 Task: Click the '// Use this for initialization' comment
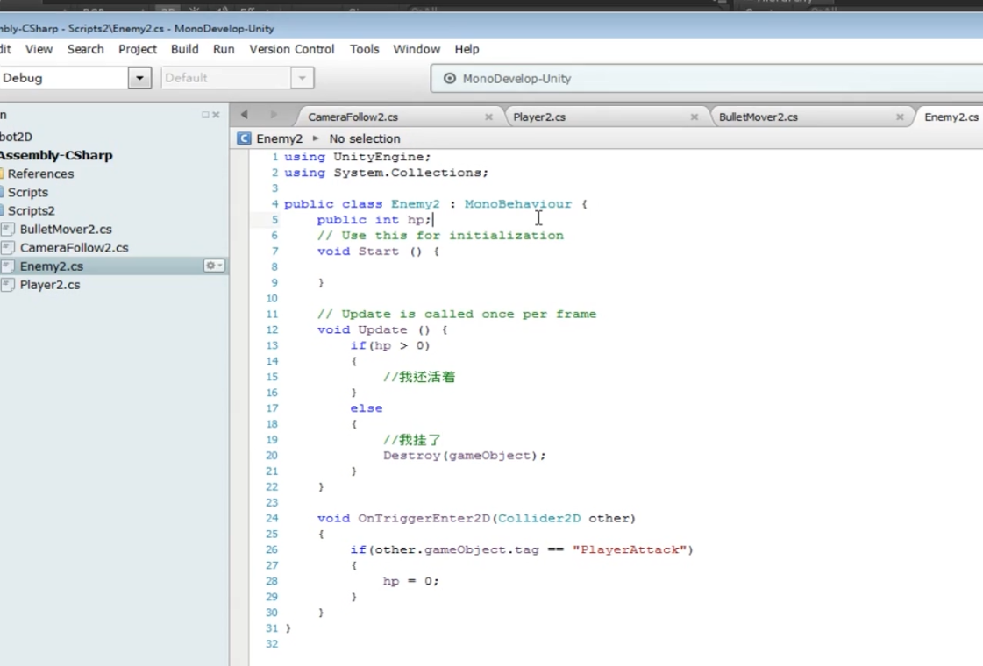coord(440,235)
